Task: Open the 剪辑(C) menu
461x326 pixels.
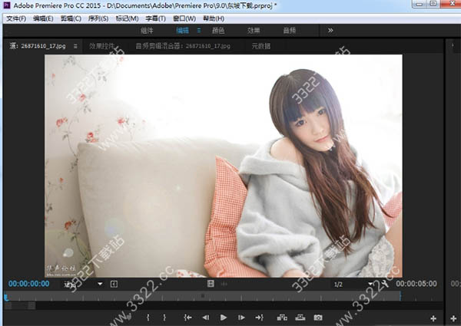Action: pos(71,18)
